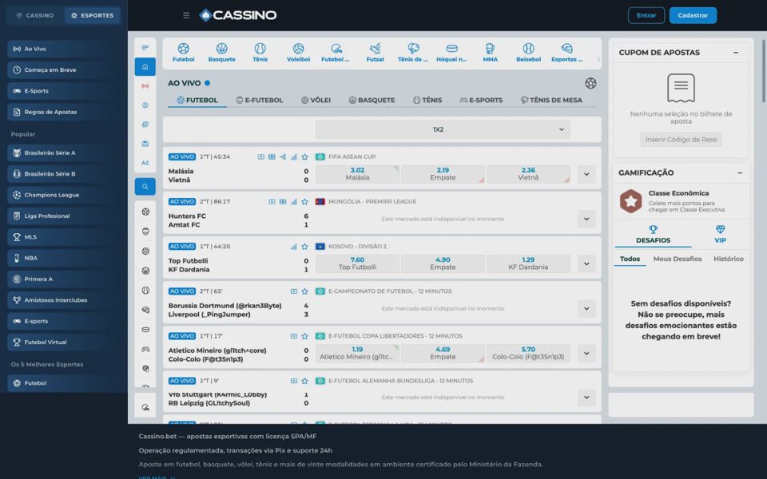
Task: Expand markets for Top Futbolli vs KF Dardania
Action: (x=586, y=264)
